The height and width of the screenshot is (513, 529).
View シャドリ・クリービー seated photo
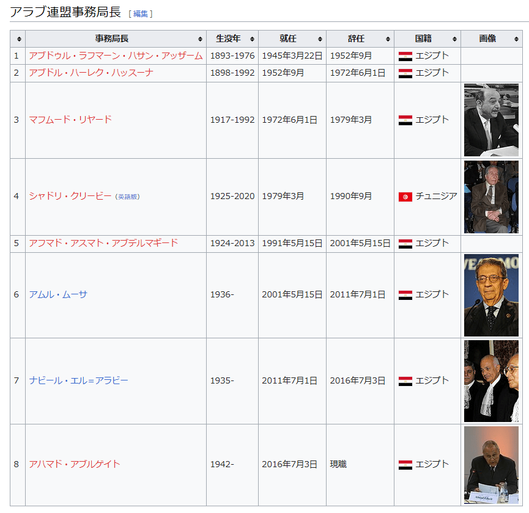tap(491, 197)
